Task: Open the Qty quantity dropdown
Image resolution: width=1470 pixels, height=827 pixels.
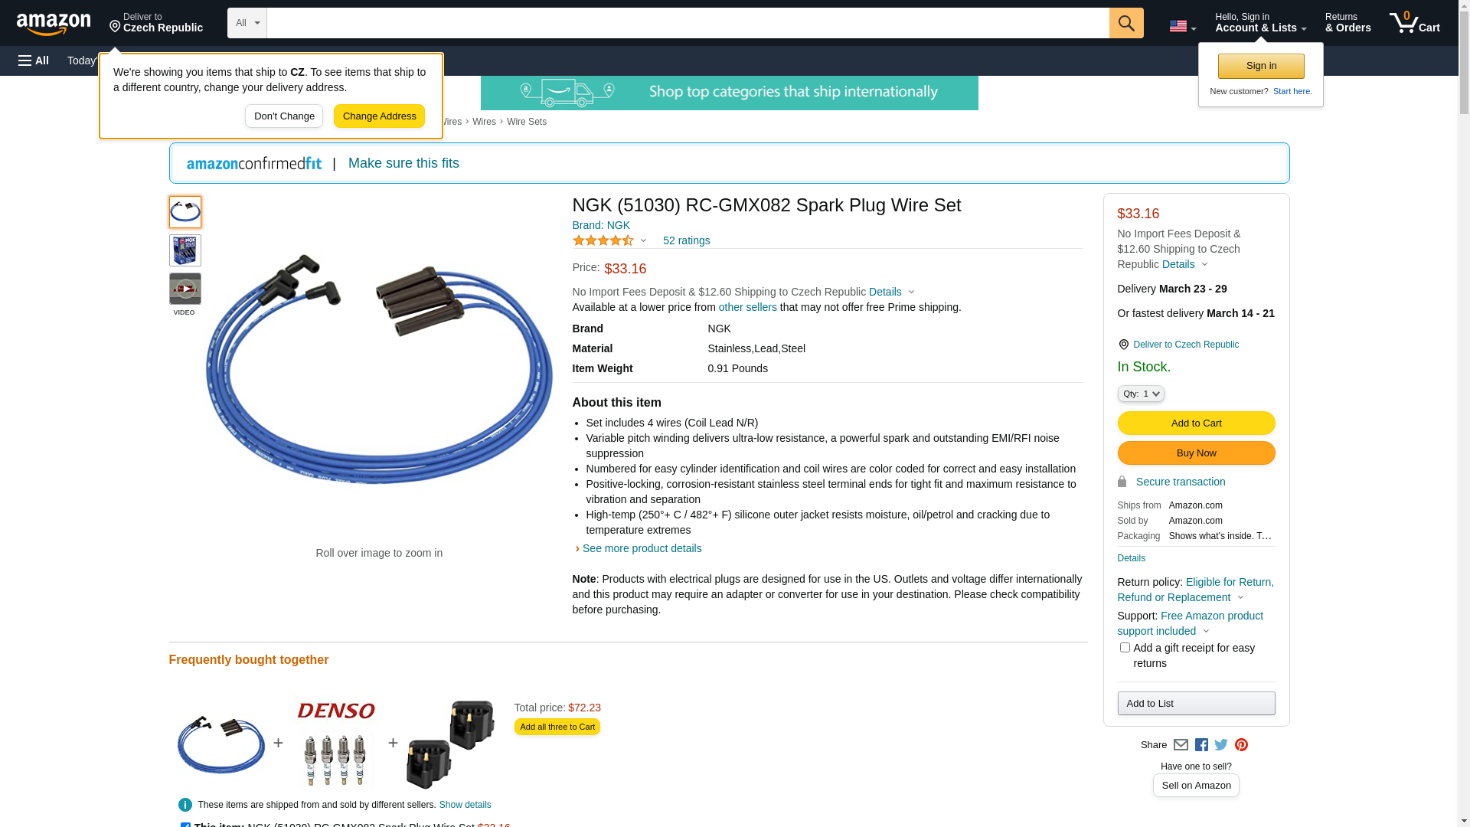Action: click(x=1140, y=394)
